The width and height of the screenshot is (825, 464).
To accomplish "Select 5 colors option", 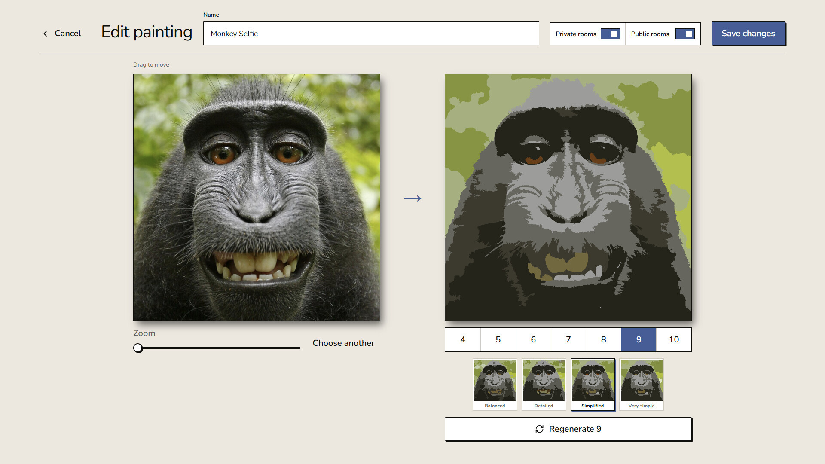I will click(x=498, y=339).
